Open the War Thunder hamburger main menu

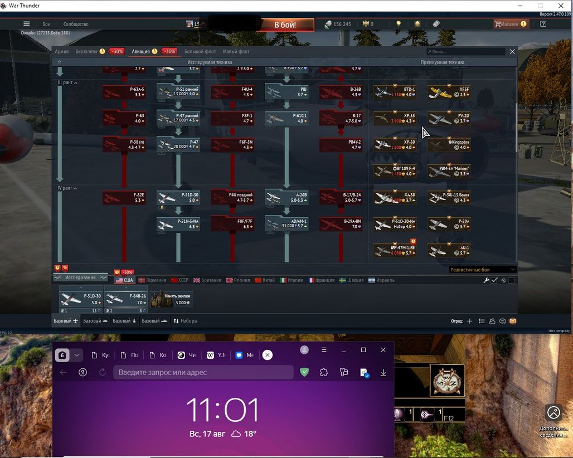pos(26,24)
